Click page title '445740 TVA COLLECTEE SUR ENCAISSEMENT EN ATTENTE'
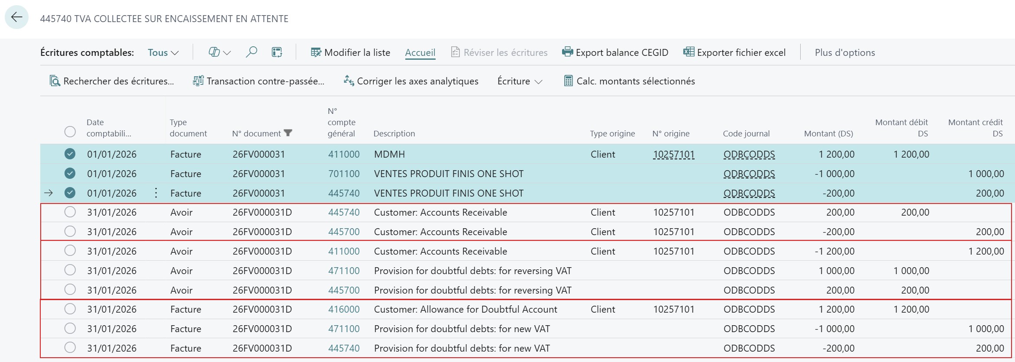This screenshot has width=1015, height=362. 164,19
